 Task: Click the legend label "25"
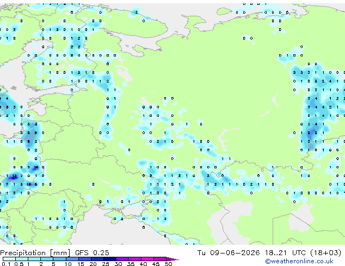point(106,264)
